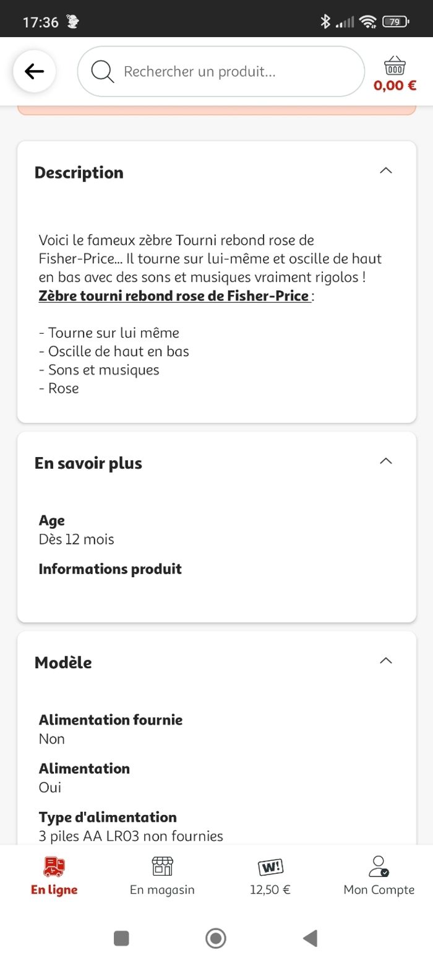Tap the Mon Compte person icon
433x963 pixels.
[379, 866]
